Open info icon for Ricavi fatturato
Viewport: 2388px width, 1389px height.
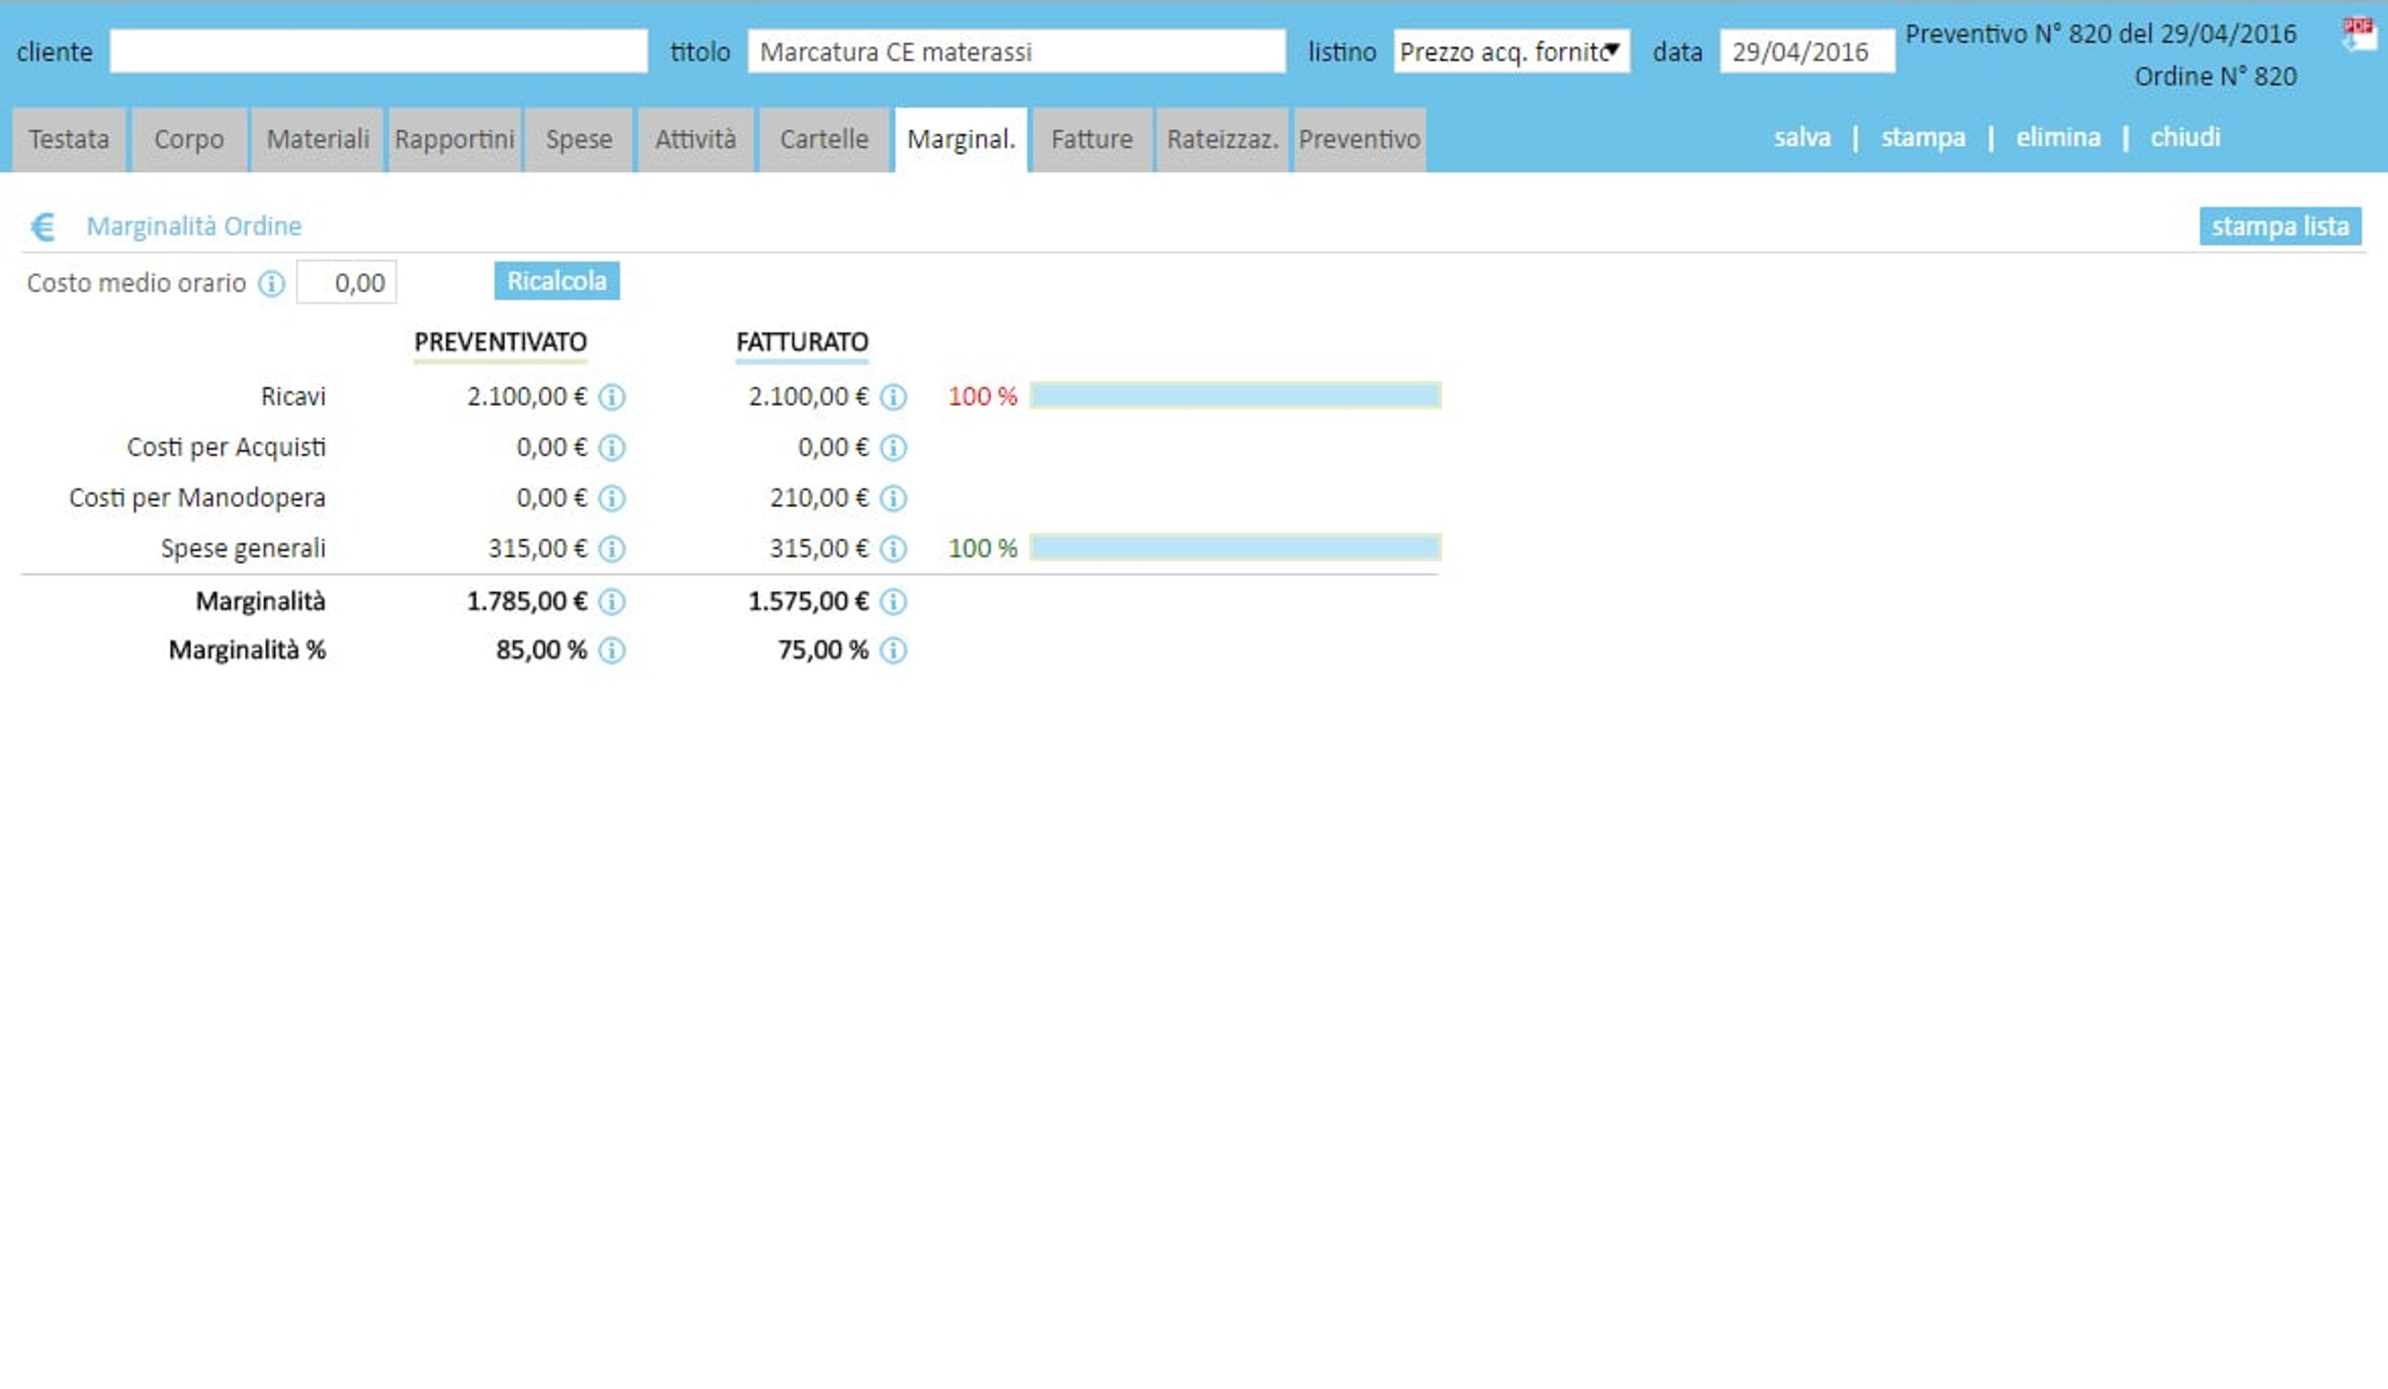[894, 397]
